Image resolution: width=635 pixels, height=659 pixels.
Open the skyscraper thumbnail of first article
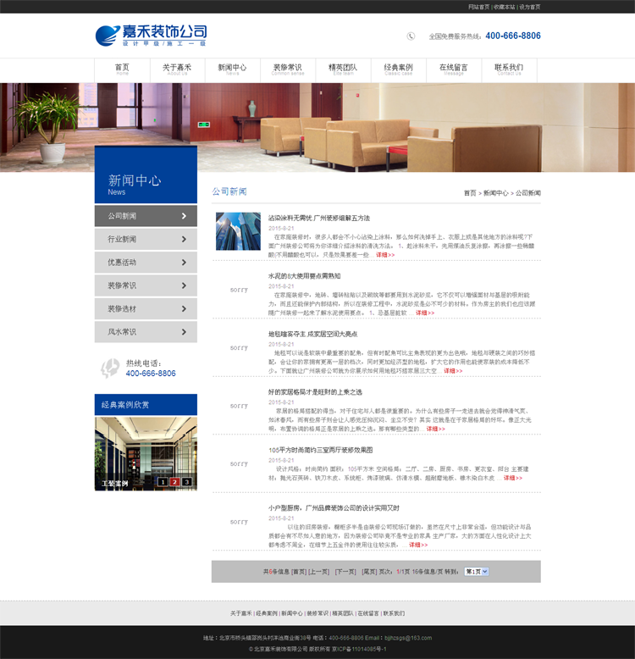238,230
